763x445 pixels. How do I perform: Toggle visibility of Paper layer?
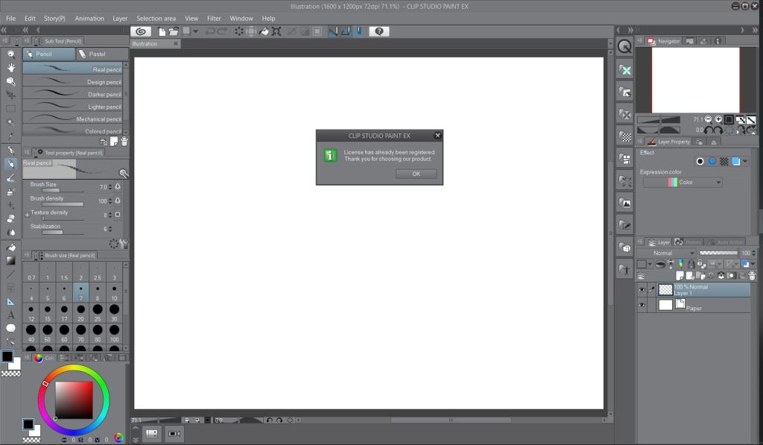click(x=642, y=305)
